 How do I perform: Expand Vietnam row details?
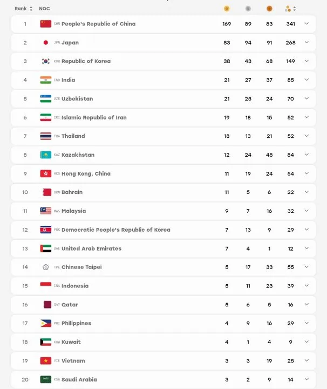tap(306, 360)
